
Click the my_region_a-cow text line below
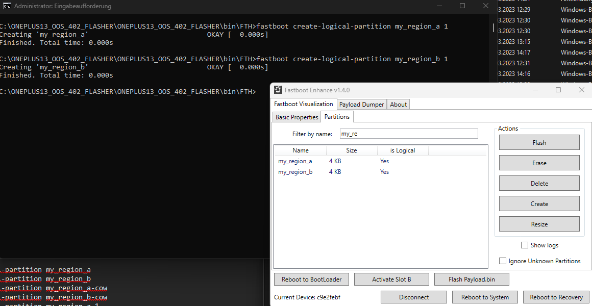tap(54, 288)
